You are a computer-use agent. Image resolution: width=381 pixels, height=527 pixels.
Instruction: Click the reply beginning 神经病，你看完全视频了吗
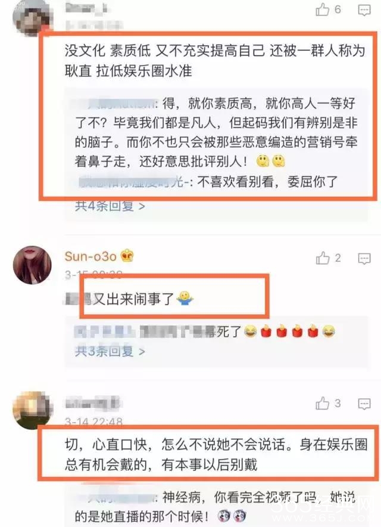215,507
